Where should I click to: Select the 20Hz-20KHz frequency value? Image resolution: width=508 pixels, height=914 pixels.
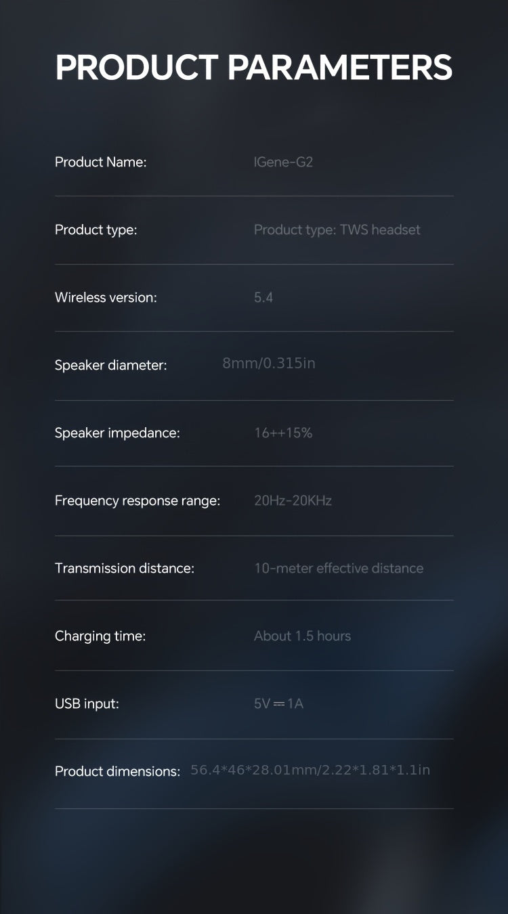293,501
